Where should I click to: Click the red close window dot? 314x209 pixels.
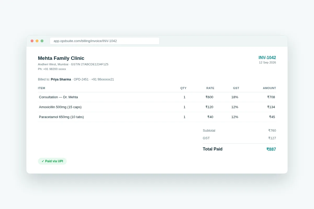32,41
